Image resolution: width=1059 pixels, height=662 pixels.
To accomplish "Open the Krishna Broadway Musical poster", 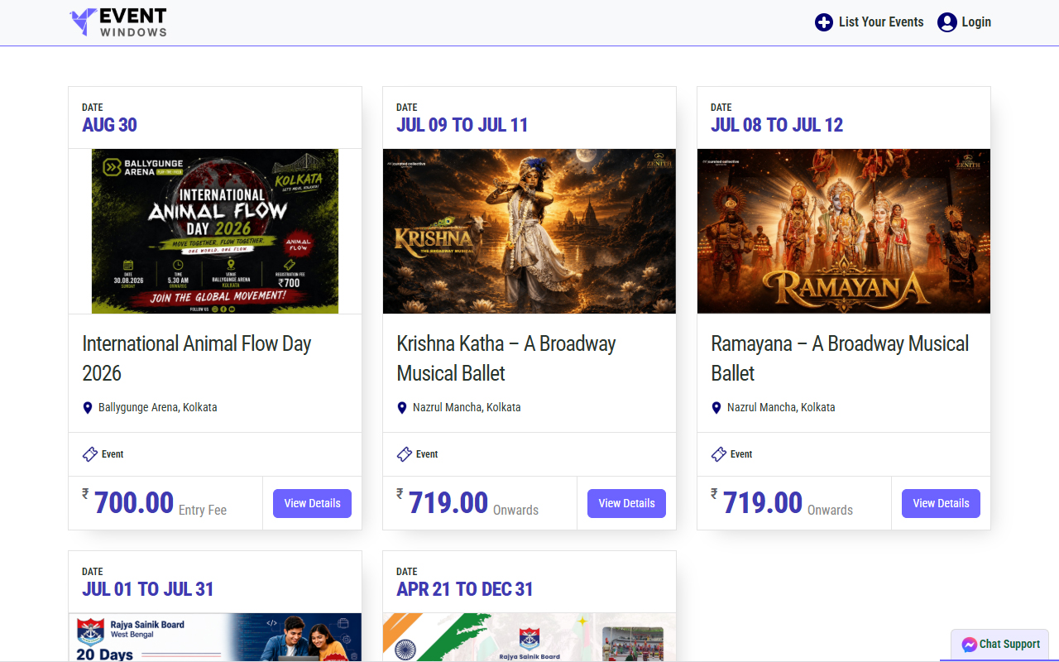I will (529, 231).
